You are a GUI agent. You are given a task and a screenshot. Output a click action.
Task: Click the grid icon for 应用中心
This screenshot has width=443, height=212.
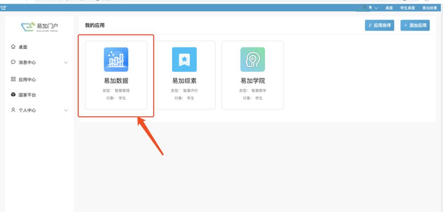(13, 79)
